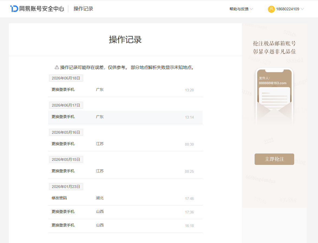
Task: Click the 2026年06月18日 date label
Action: [x=66, y=78]
